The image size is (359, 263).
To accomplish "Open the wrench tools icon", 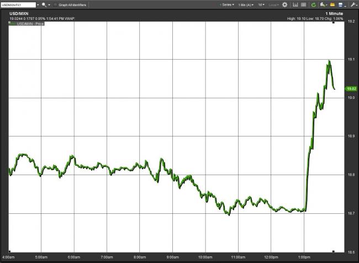I will tap(353, 4).
